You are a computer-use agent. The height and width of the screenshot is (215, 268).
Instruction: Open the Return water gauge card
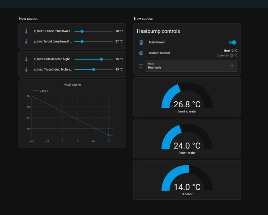(187, 138)
